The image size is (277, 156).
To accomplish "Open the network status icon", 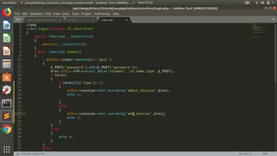I will (x=257, y=3).
